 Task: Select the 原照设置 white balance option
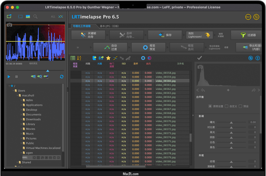click(210, 106)
